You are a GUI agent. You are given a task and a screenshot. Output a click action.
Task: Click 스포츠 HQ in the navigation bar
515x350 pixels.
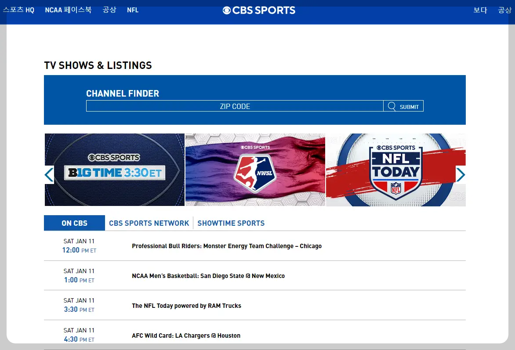18,10
